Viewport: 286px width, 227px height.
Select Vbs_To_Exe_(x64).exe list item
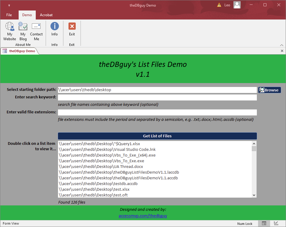pos(155,155)
